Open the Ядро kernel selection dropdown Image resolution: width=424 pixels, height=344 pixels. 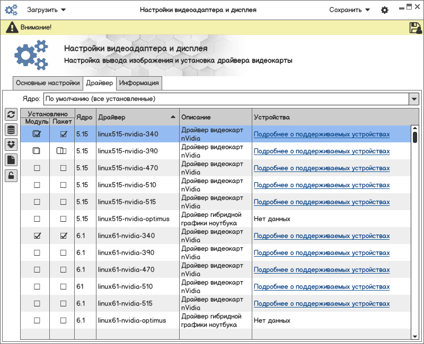coord(413,99)
